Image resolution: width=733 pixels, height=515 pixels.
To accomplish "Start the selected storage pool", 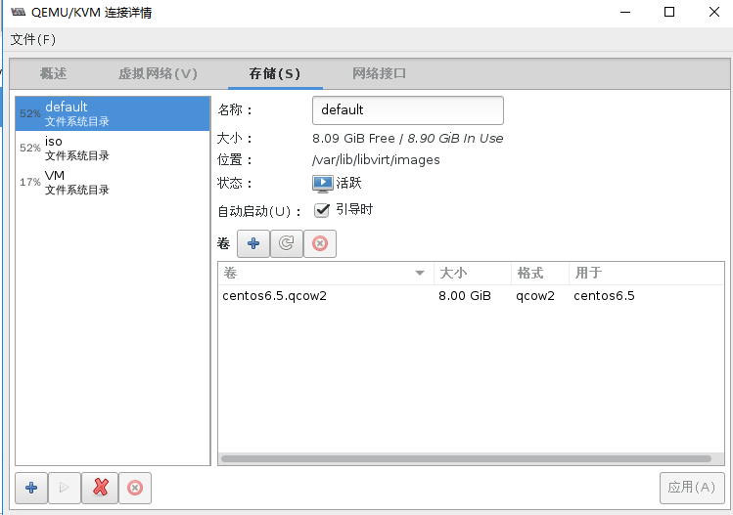I will pos(64,488).
